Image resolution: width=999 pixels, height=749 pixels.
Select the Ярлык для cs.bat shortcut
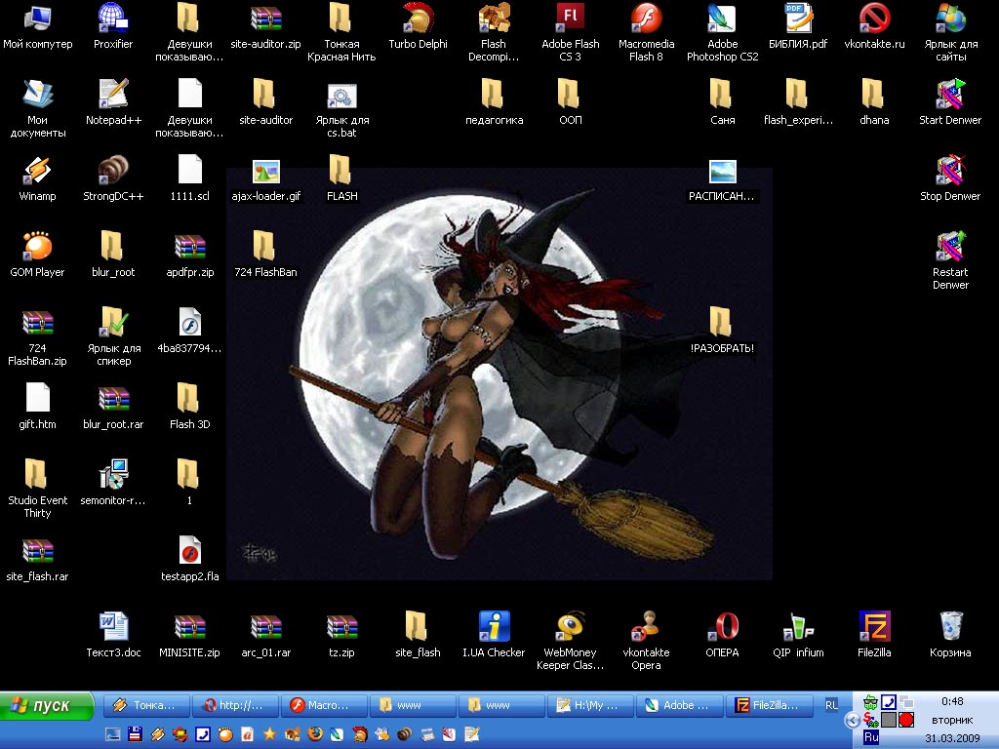click(x=341, y=108)
